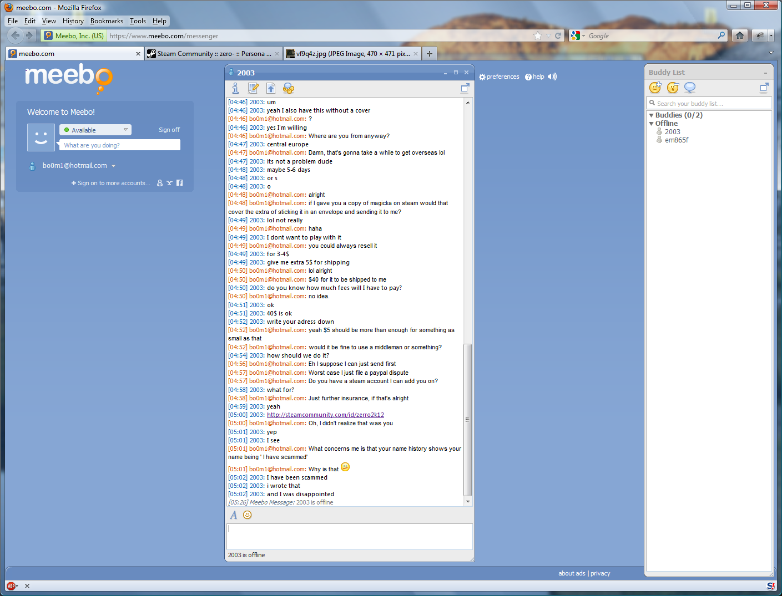The image size is (782, 596).
Task: Open the URL history dropdown arrow
Action: pos(548,35)
